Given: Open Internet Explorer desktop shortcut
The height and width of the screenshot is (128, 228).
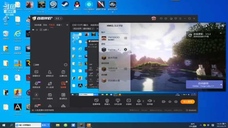Looking at the screenshot, I should tap(18, 36).
